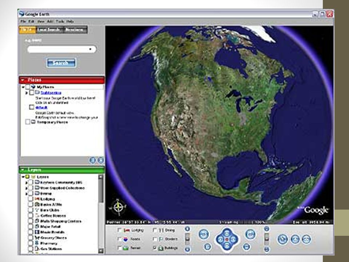Viewport: 349px width, 262px height.
Task: Click the Layers list scrollbar down arrow
Action: pos(101,251)
